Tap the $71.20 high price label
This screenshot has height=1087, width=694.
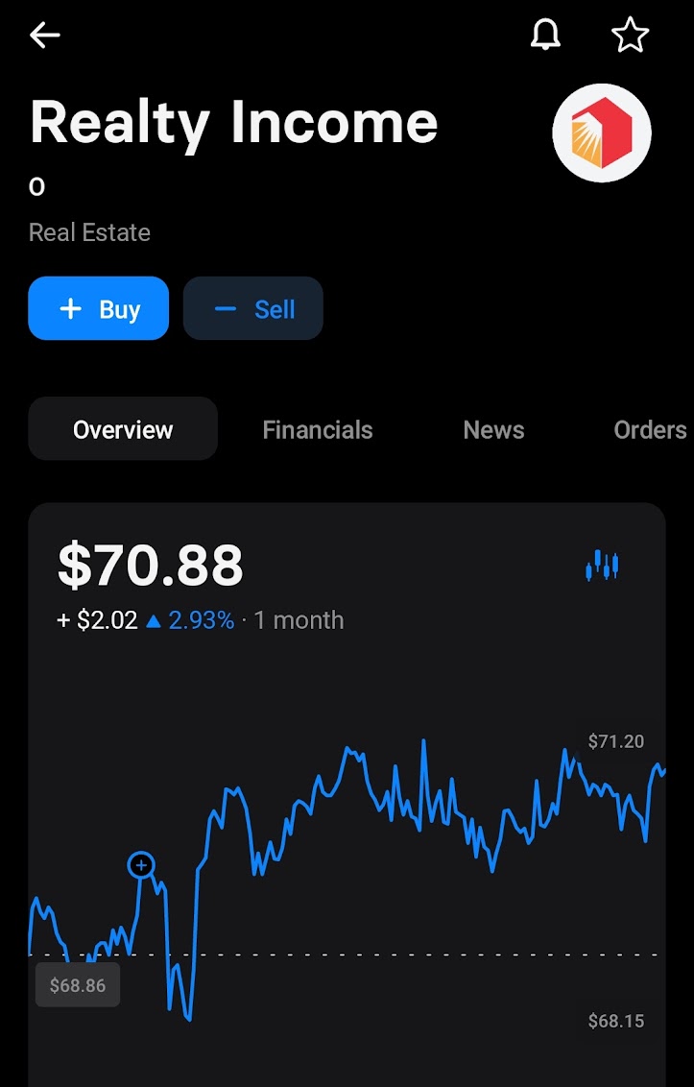click(x=615, y=741)
